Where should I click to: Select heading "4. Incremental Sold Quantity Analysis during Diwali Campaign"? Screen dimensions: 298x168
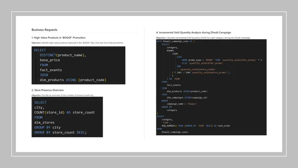[193, 33]
